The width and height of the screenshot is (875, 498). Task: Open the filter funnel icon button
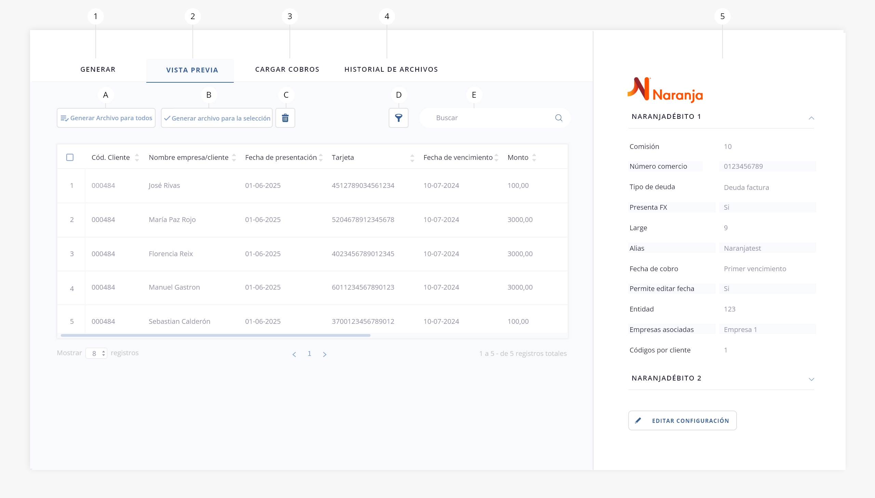(398, 118)
